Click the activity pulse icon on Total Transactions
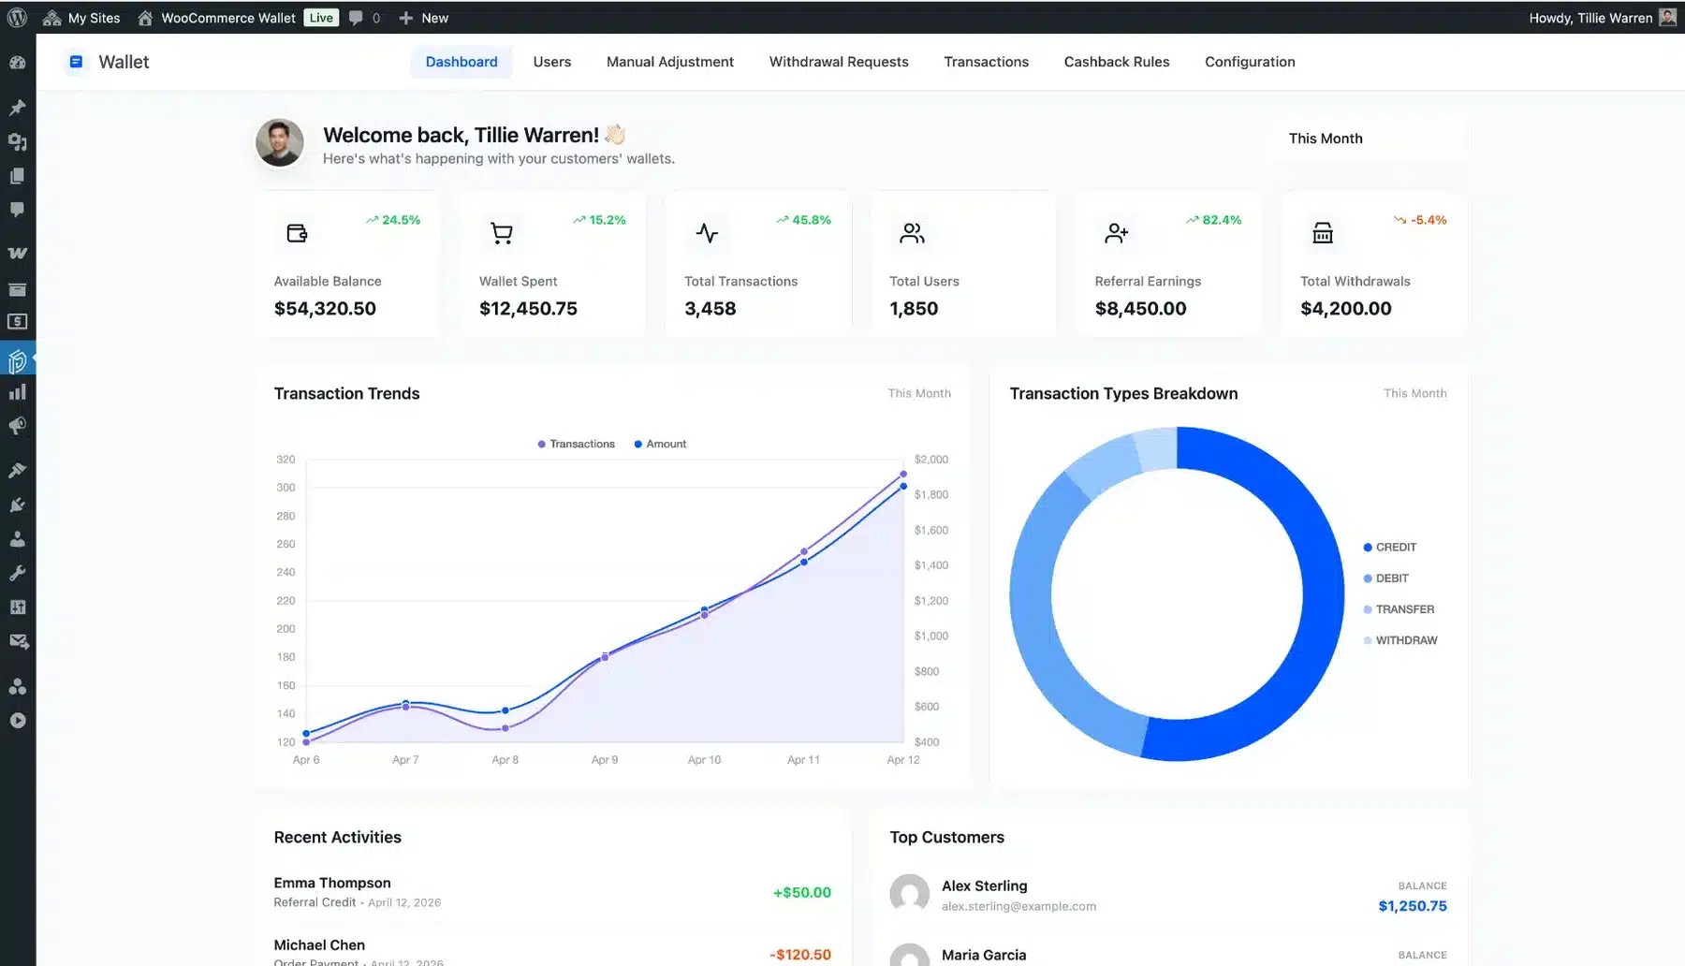Image resolution: width=1685 pixels, height=966 pixels. click(x=707, y=233)
